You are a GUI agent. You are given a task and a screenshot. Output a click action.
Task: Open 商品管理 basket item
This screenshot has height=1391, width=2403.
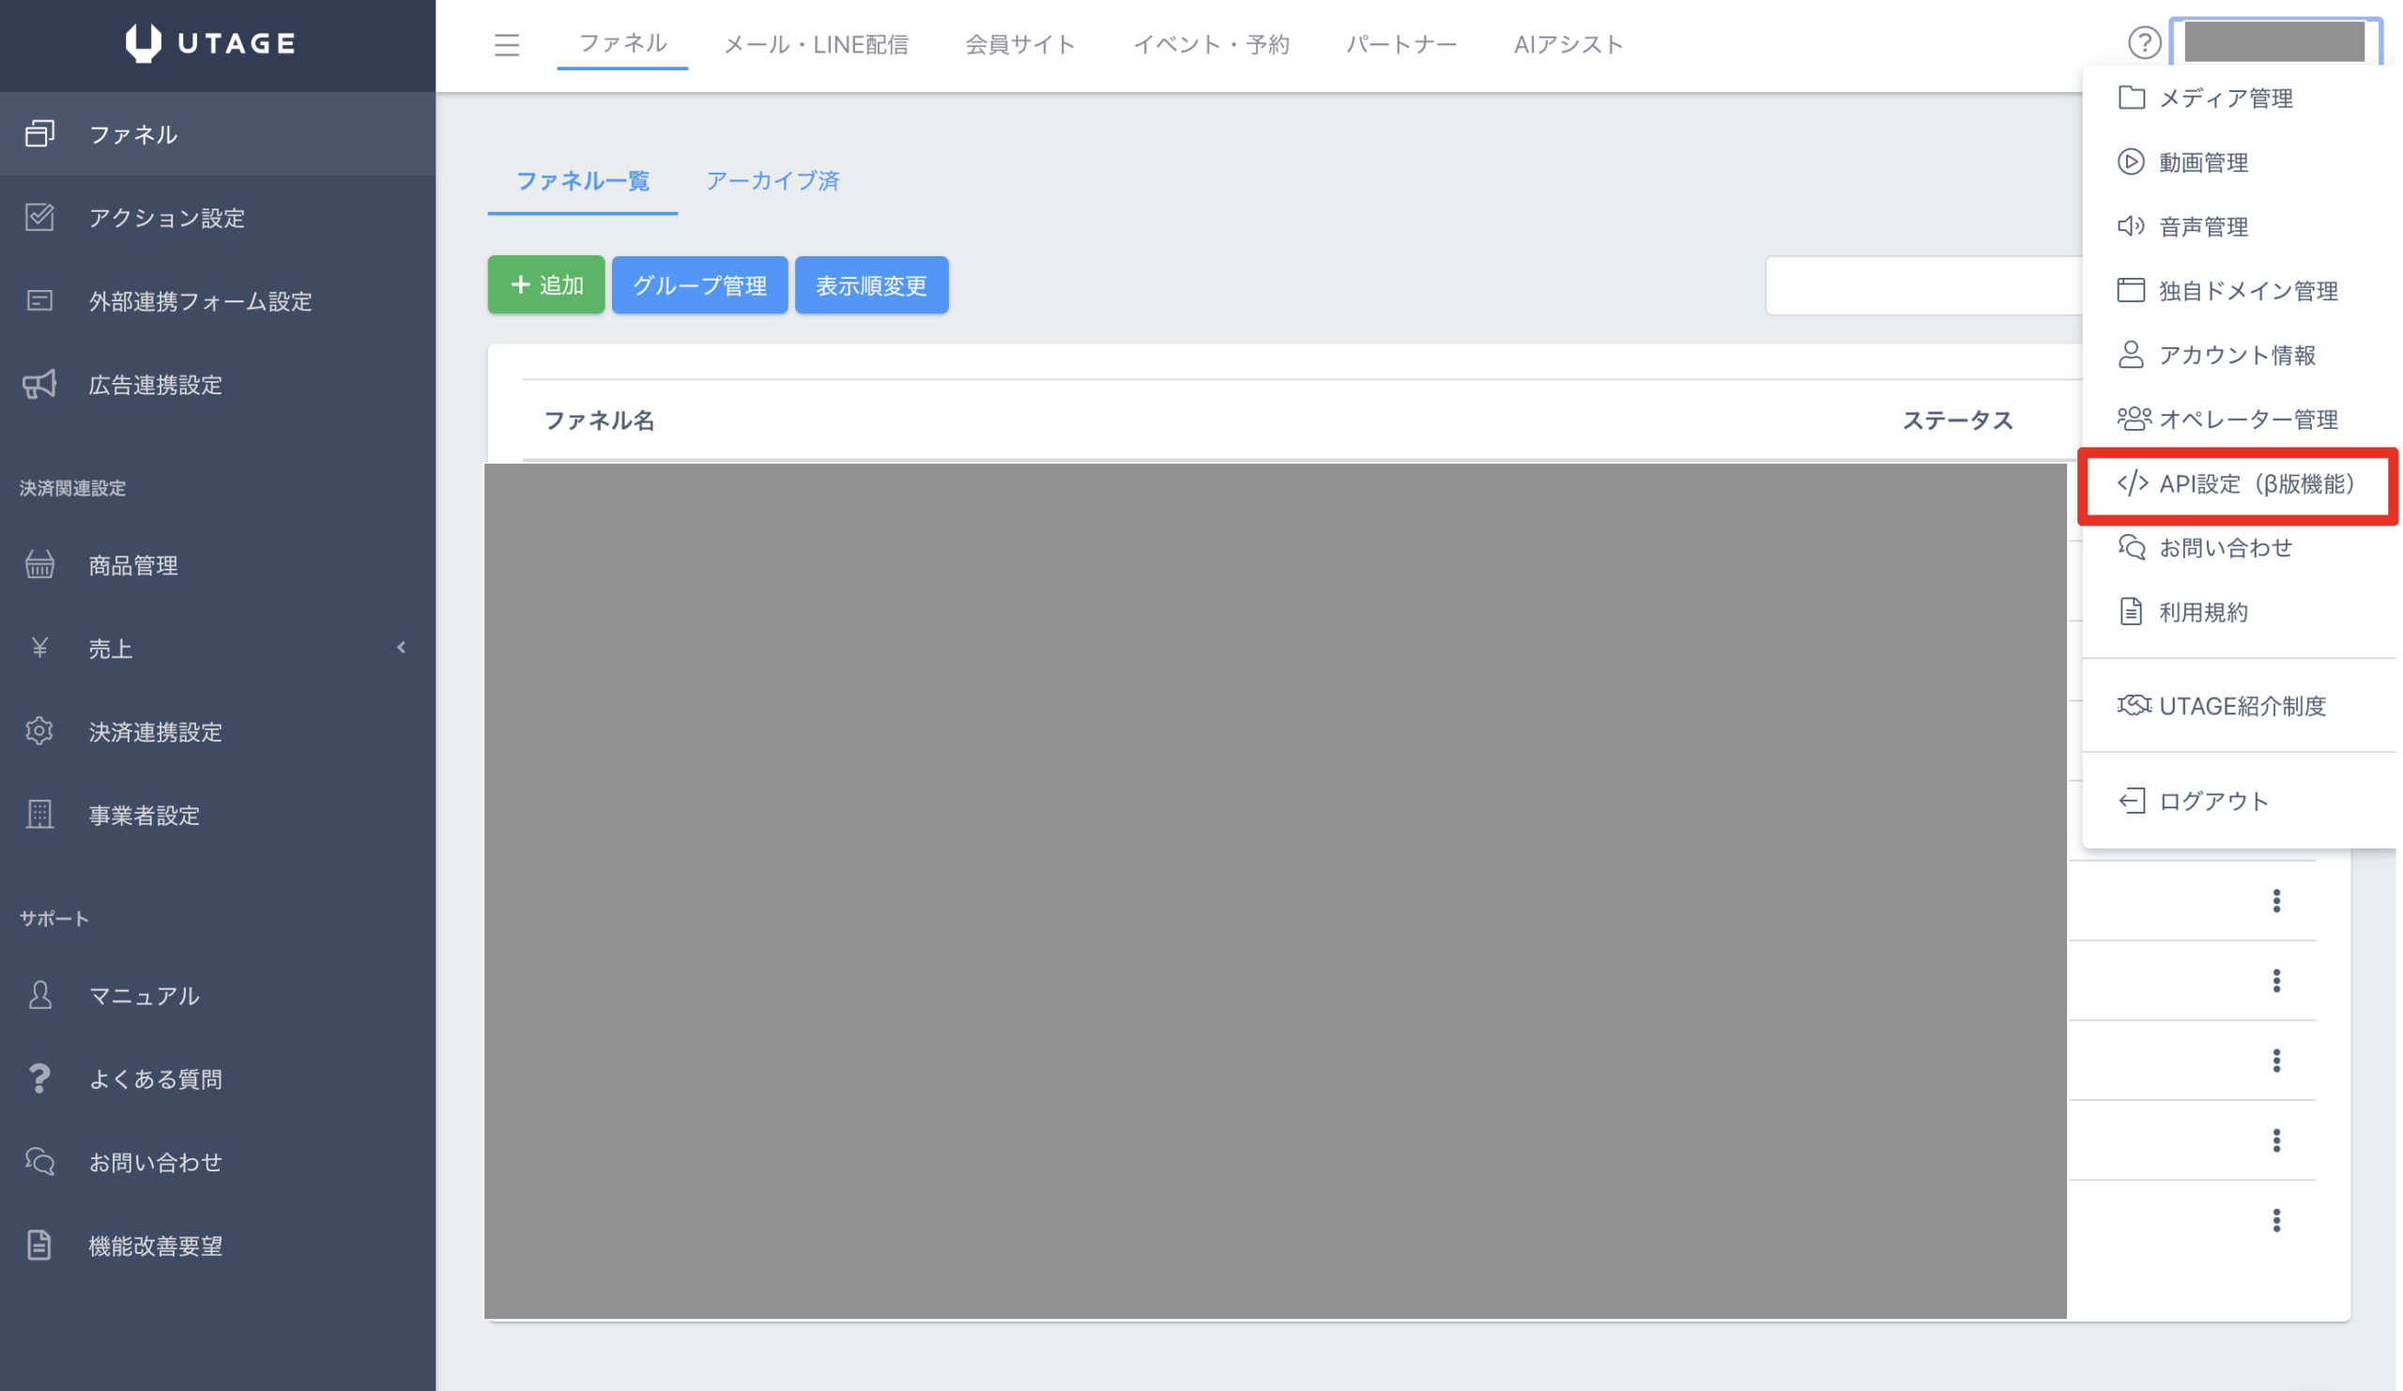(132, 565)
